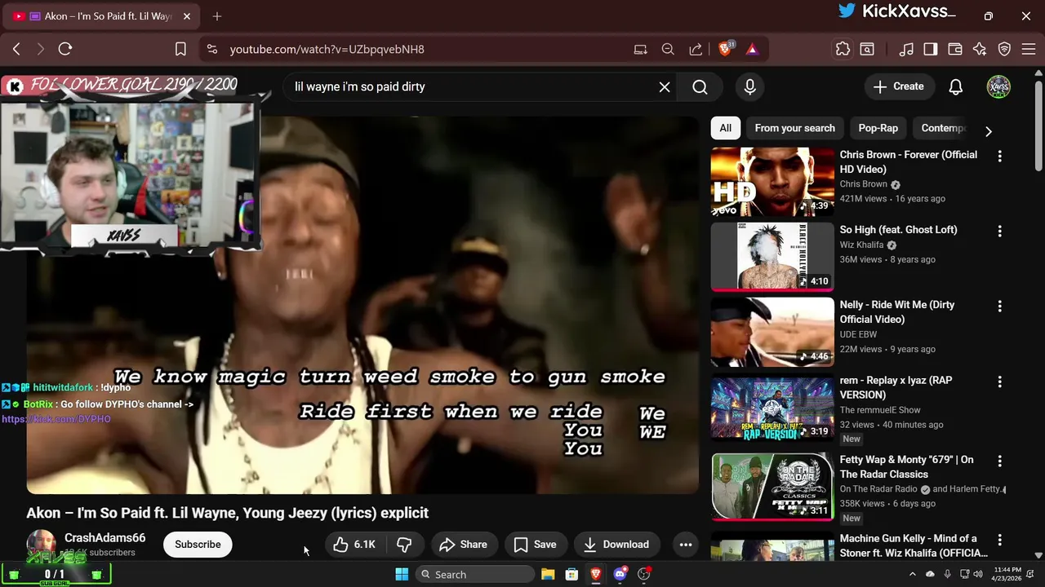1045x587 pixels.
Task: Click the install app icon in address bar
Action: pyautogui.click(x=641, y=49)
